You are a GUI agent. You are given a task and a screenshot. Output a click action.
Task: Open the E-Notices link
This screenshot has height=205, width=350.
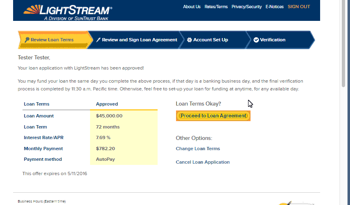tap(275, 7)
